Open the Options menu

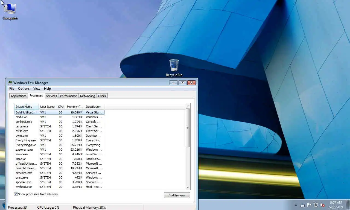point(24,89)
